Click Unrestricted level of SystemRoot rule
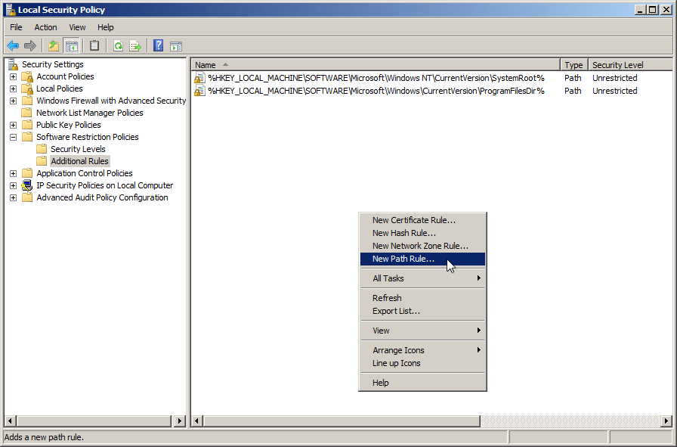677x447 pixels. click(x=615, y=78)
